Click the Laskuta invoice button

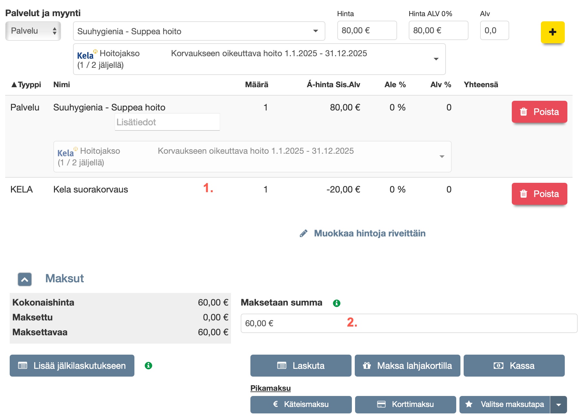click(x=300, y=366)
